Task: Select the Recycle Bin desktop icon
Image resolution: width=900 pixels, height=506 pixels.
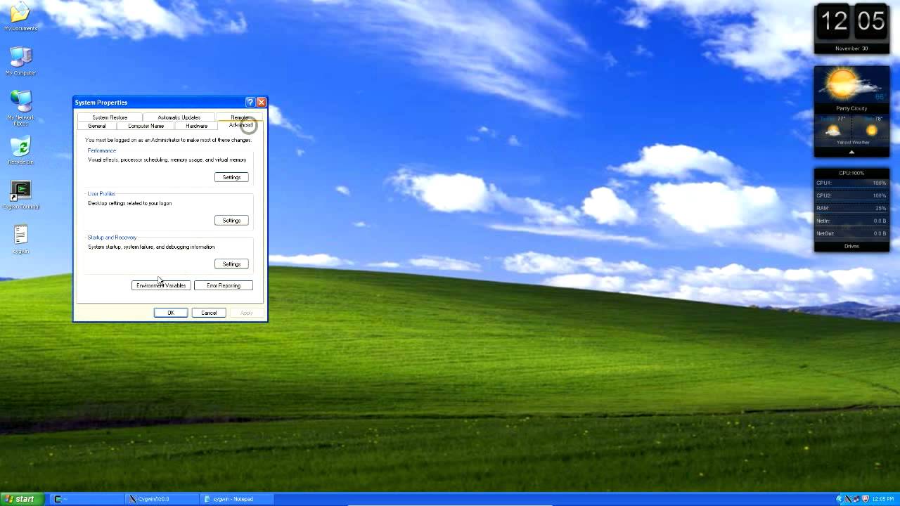Action: pos(20,150)
